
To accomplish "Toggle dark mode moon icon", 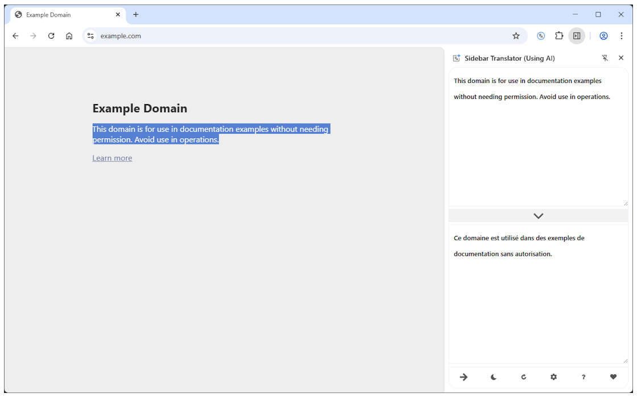I will point(494,377).
